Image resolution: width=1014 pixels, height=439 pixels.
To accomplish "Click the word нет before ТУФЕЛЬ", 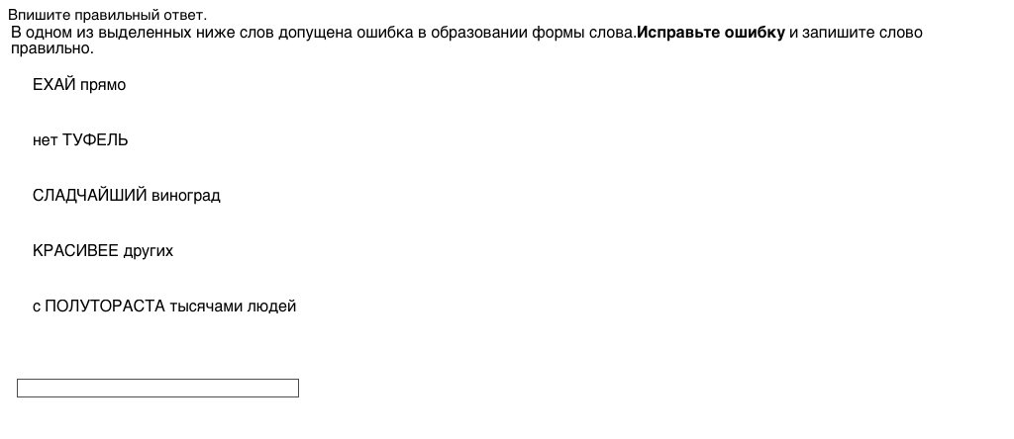I will (45, 140).
